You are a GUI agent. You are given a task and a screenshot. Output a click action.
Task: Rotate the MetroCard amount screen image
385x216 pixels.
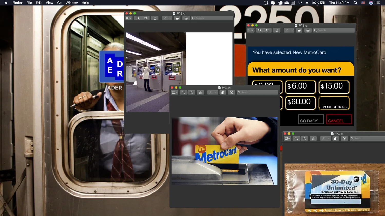point(299,30)
